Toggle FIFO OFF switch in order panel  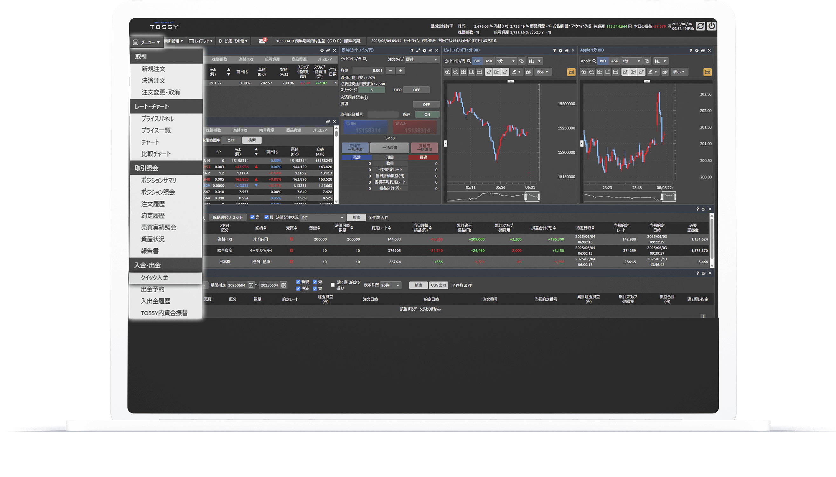click(x=416, y=90)
